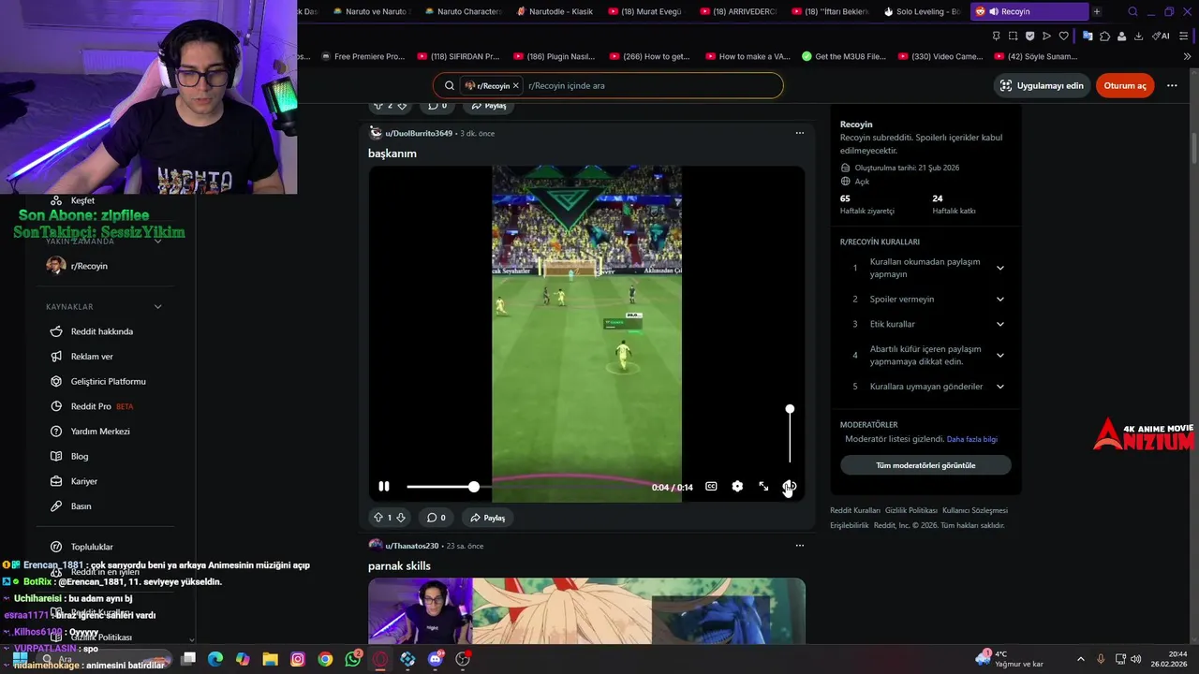1199x674 pixels.
Task: Open Kariyer in sidebar
Action: pos(84,481)
